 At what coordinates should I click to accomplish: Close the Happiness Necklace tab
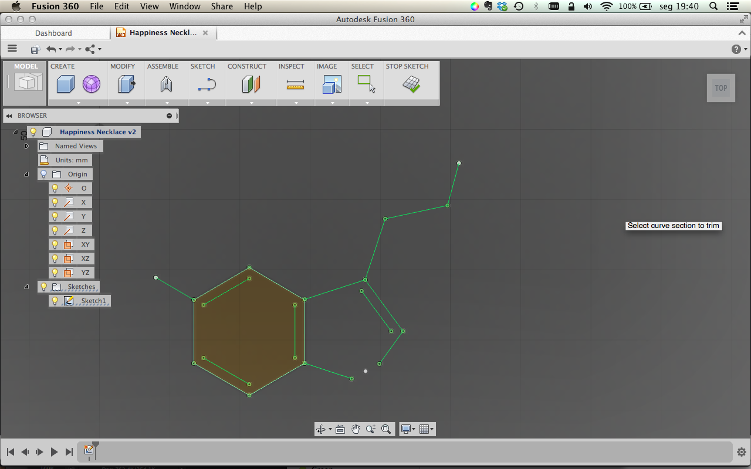205,33
